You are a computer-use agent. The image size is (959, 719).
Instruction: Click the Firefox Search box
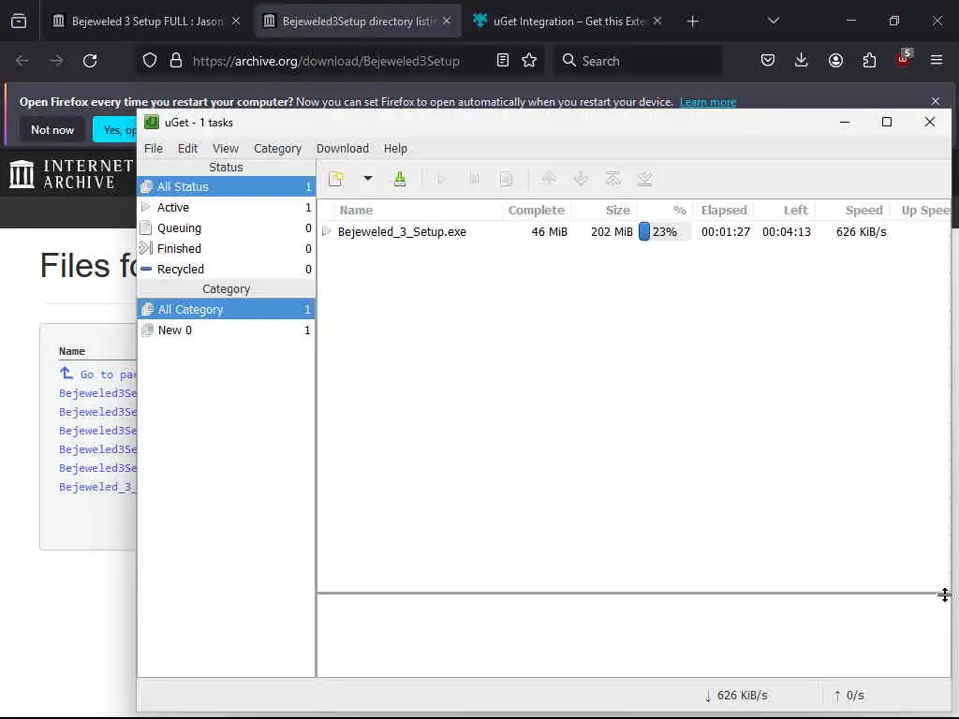tap(638, 61)
